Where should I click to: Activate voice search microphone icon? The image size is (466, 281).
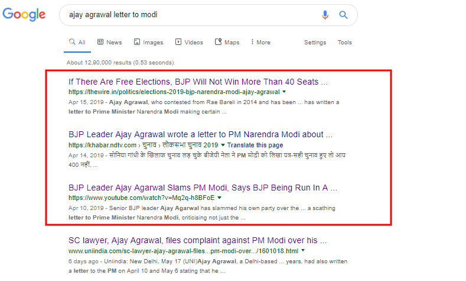click(325, 15)
